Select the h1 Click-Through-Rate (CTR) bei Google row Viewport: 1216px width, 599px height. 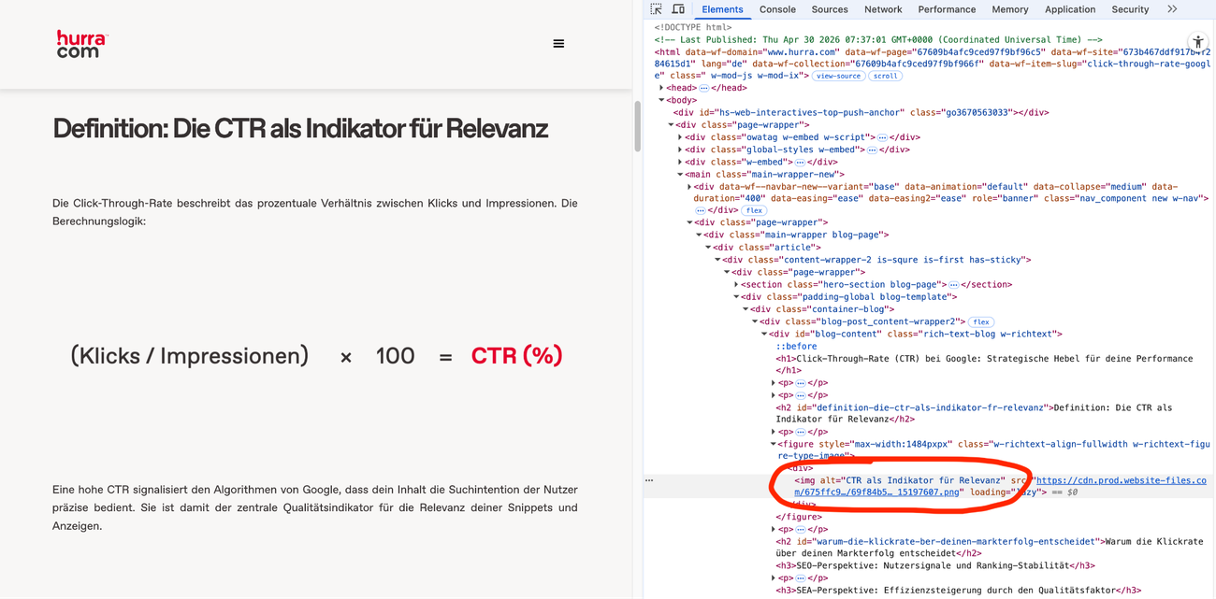984,364
